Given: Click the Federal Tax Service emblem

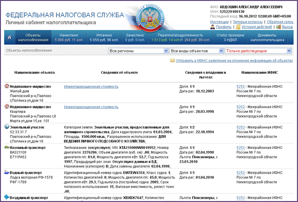Looking at the screenshot, I should click(151, 18).
